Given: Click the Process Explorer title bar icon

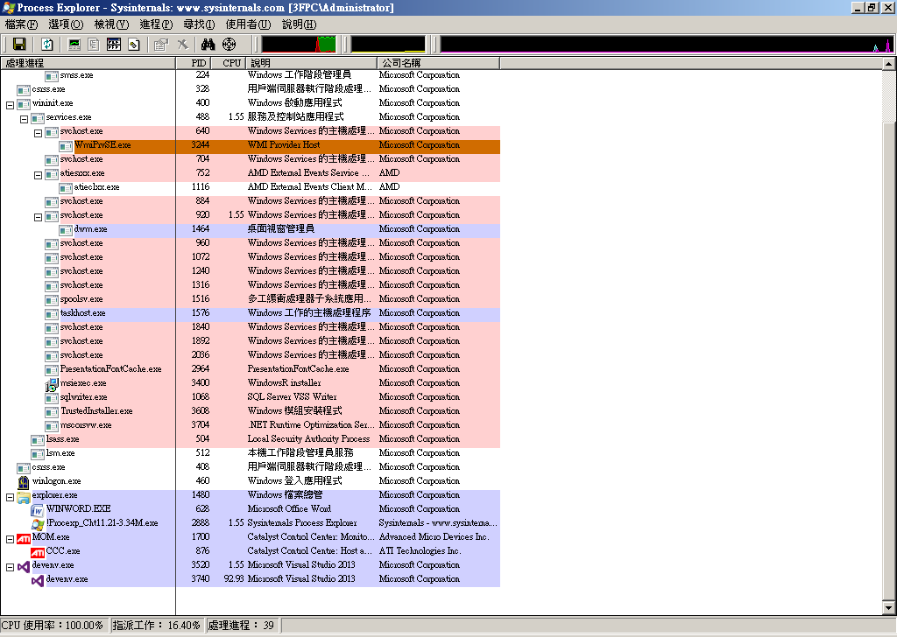Looking at the screenshot, I should 8,7.
